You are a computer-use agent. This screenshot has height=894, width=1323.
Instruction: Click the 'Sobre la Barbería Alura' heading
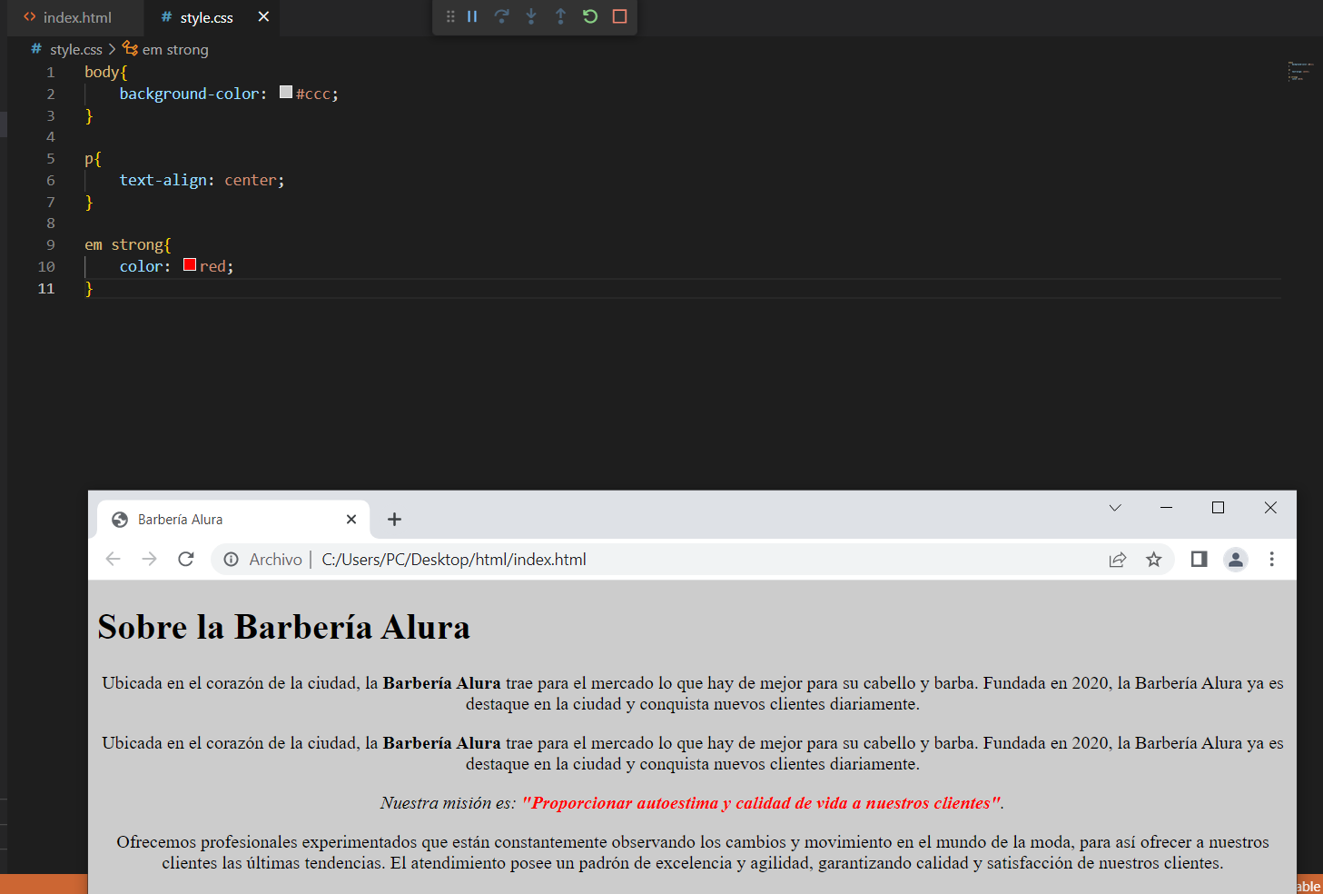284,627
